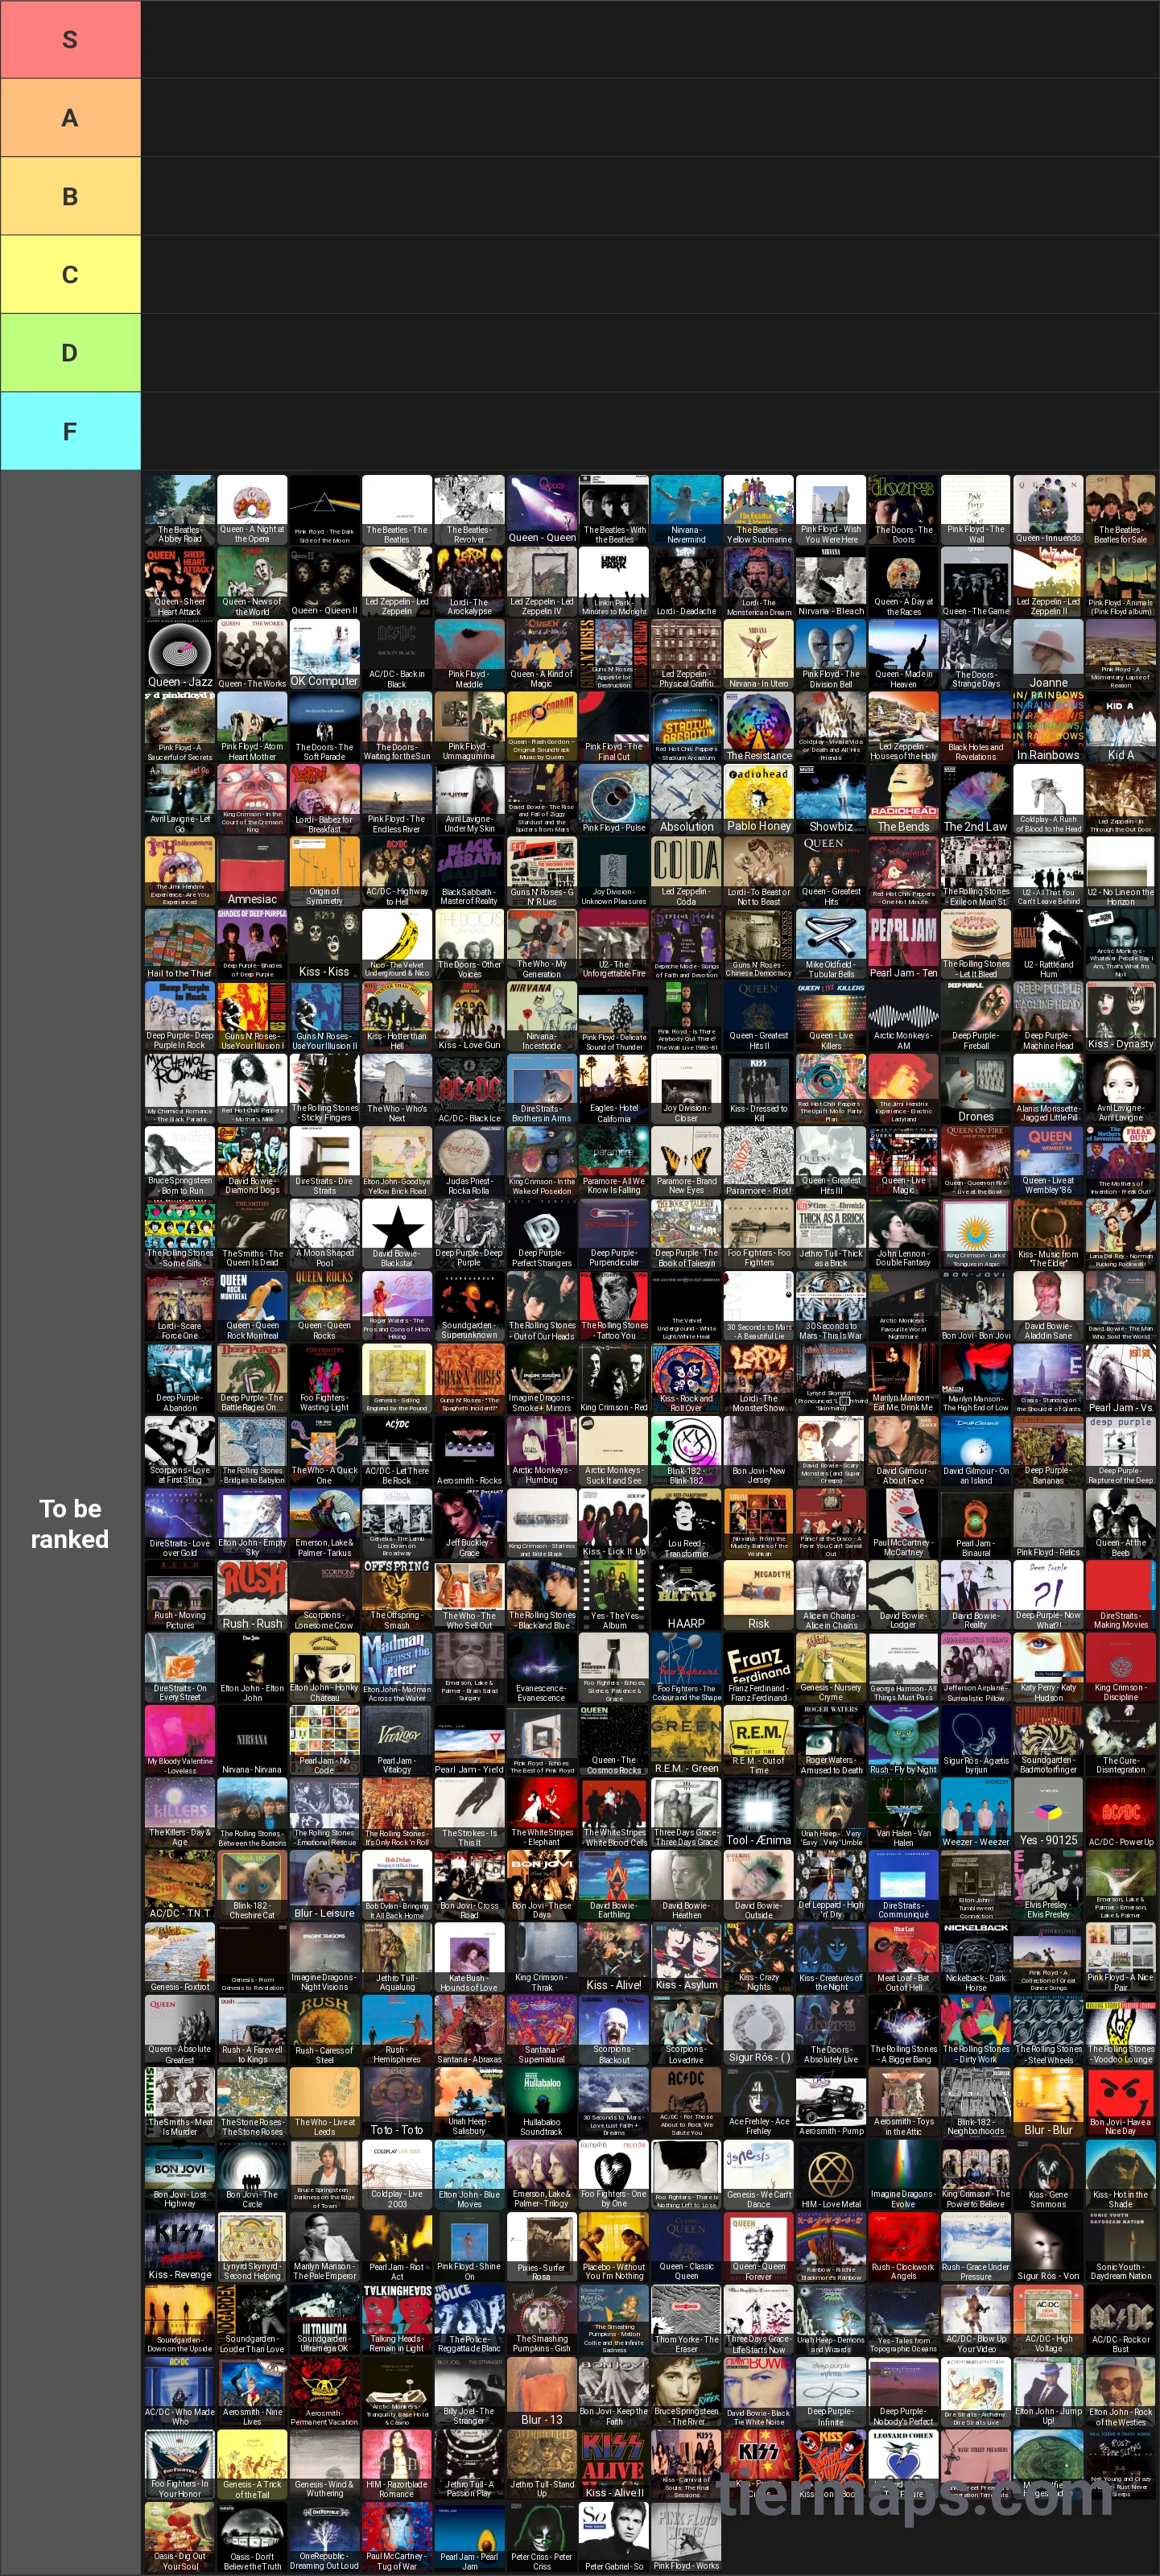Click The Beatles - Revolver album thumbnail

click(469, 510)
